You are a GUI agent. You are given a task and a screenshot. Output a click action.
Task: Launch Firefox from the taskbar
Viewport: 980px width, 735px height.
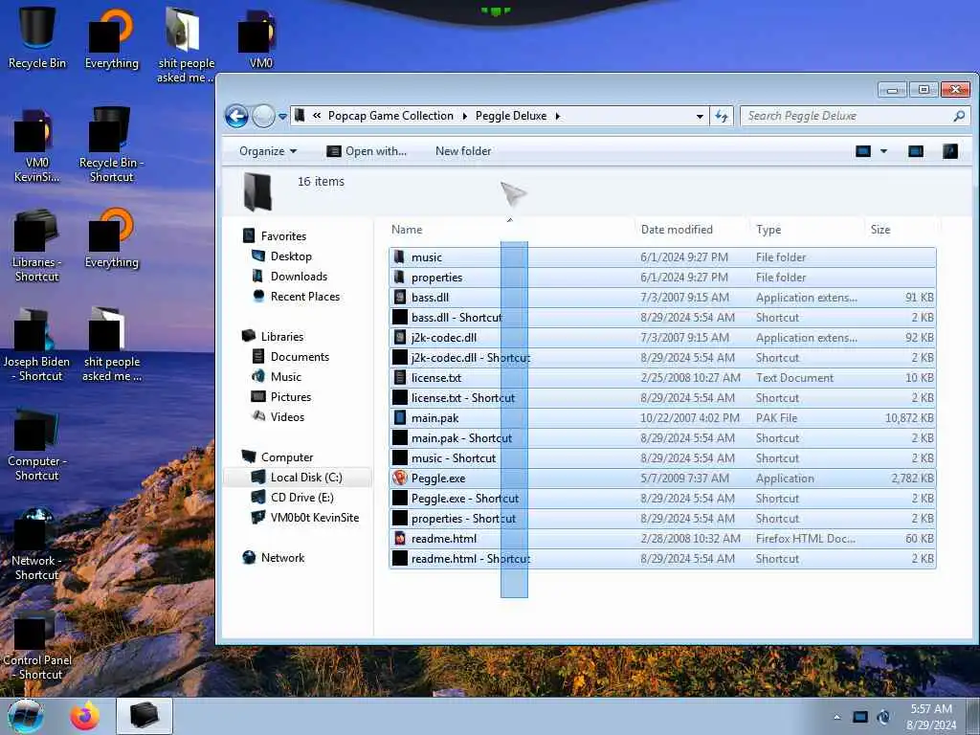pyautogui.click(x=84, y=716)
